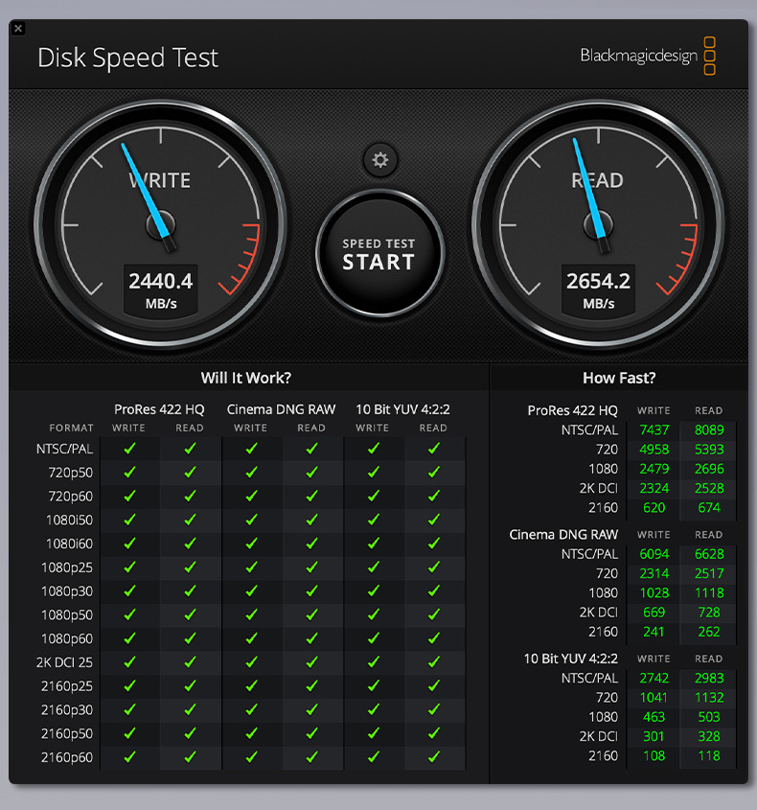This screenshot has width=757, height=810.
Task: Click Cinema DNG RAW 2160 read value 262
Action: pyautogui.click(x=709, y=632)
